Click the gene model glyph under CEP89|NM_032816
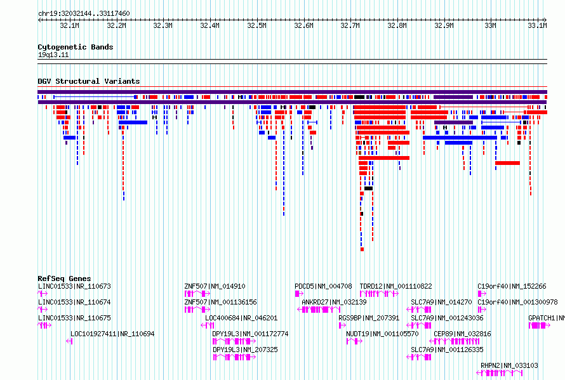The width and height of the screenshot is (565, 380). click(455, 341)
